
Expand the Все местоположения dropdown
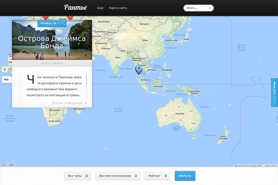pos(118,176)
